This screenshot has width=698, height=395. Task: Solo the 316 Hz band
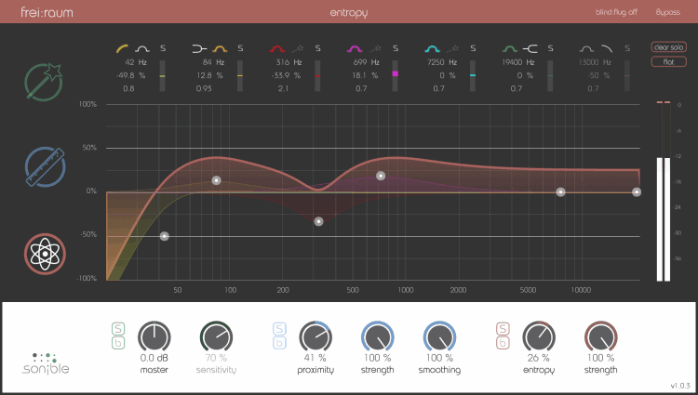[x=318, y=48]
